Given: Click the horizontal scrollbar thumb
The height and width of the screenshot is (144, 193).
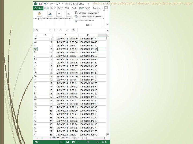Looking at the screenshot, I should (x=90, y=138).
